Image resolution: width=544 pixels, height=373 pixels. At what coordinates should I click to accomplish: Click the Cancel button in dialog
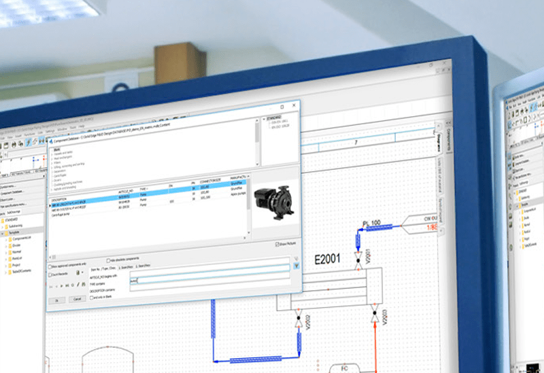pyautogui.click(x=78, y=299)
